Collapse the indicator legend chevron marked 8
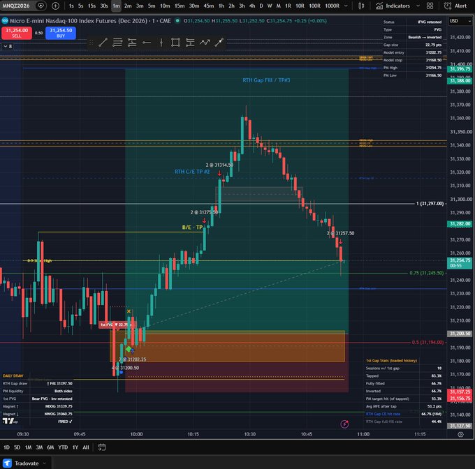This screenshot has height=469, width=475. [8, 46]
